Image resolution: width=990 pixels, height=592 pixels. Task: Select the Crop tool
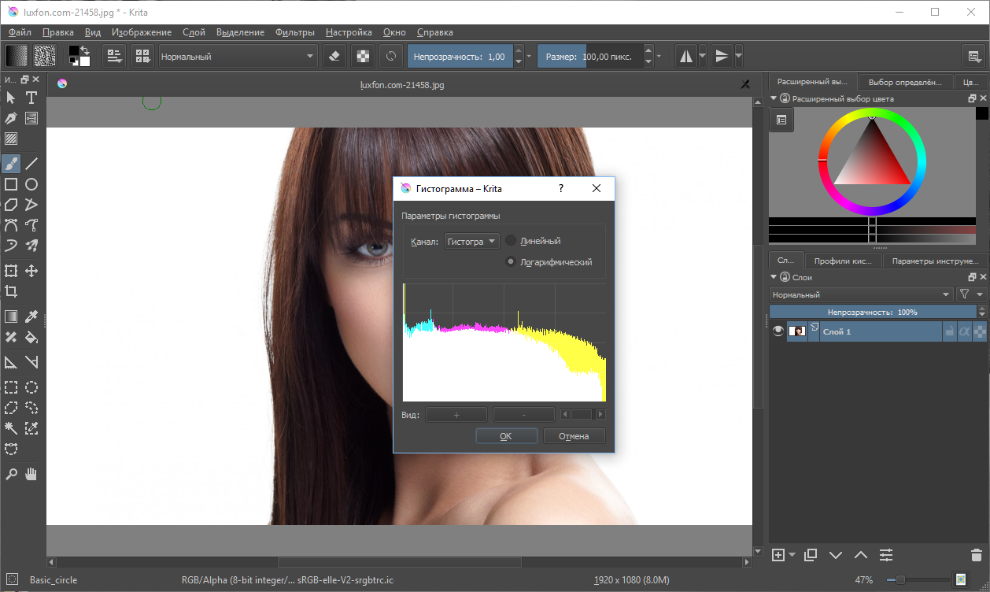pos(11,291)
